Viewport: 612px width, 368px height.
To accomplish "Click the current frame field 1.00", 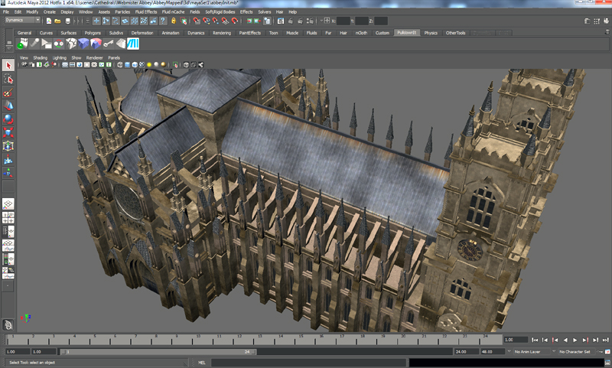I will click(x=516, y=340).
